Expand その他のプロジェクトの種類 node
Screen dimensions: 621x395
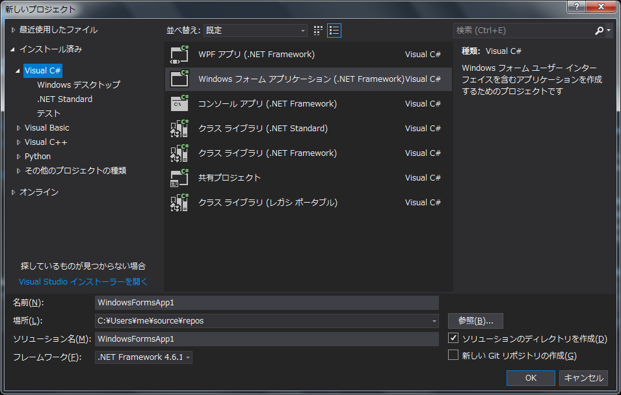coord(18,171)
